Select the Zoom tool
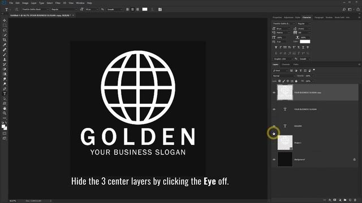The image size is (362, 203). [x=5, y=113]
